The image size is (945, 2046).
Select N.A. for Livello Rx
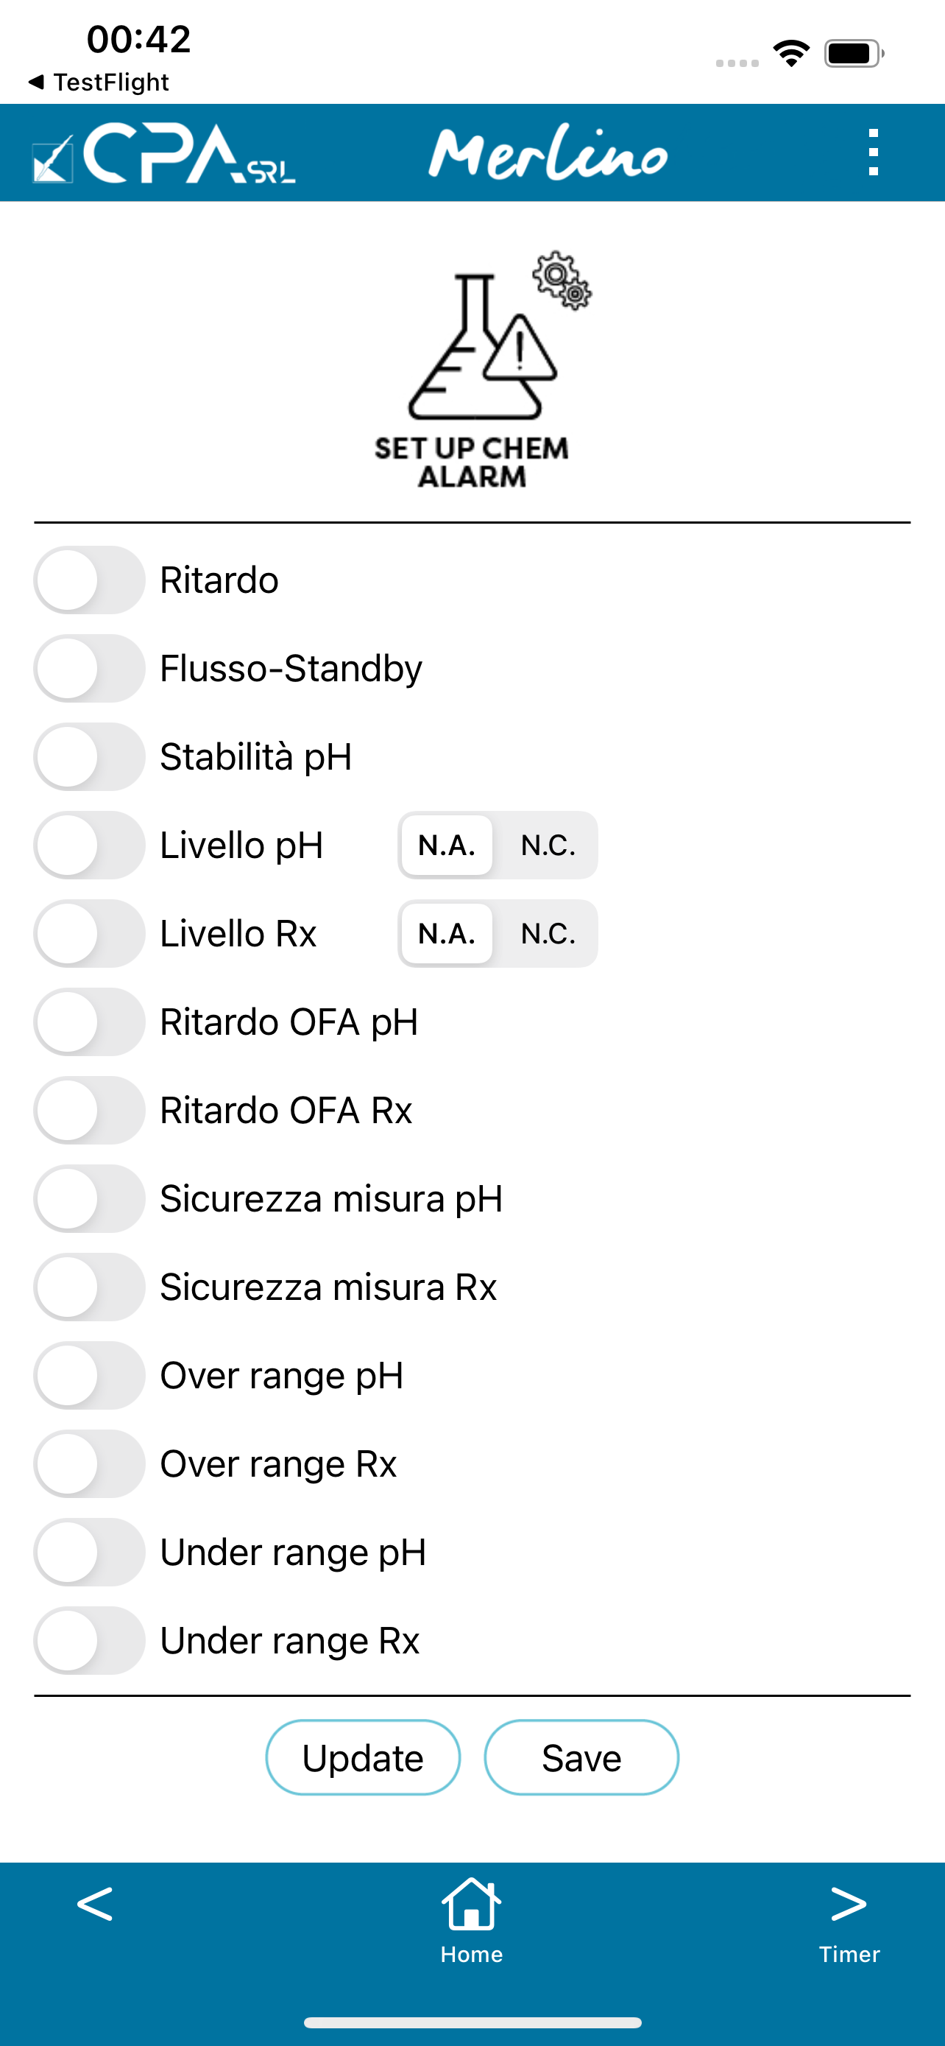pyautogui.click(x=447, y=933)
